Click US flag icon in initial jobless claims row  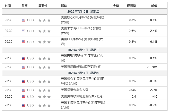[x=24, y=90]
